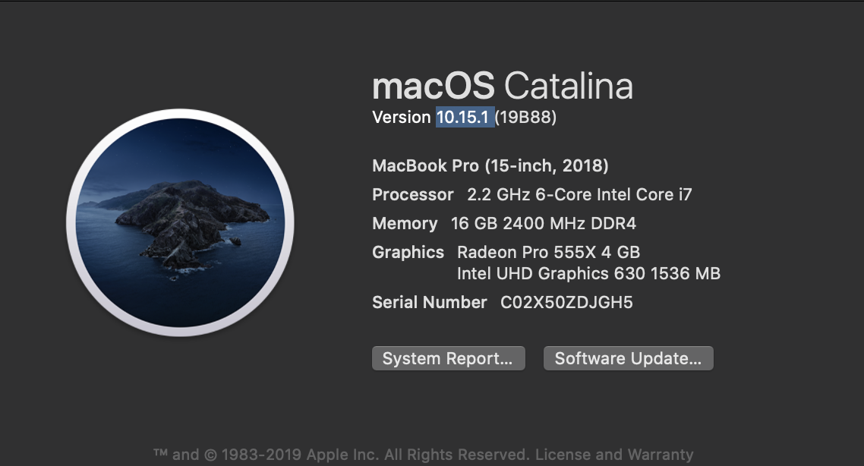Select the Intel UHD Graphics 630 entry
The width and height of the screenshot is (864, 466).
[x=589, y=274]
